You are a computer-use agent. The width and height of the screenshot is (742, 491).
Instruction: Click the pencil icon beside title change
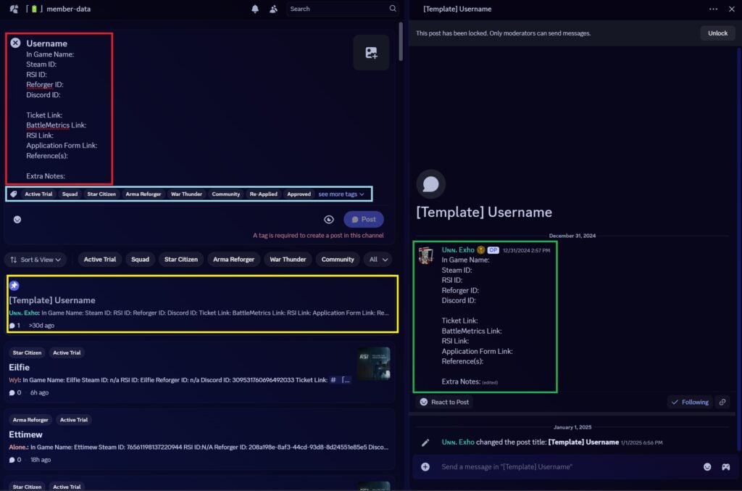click(425, 442)
